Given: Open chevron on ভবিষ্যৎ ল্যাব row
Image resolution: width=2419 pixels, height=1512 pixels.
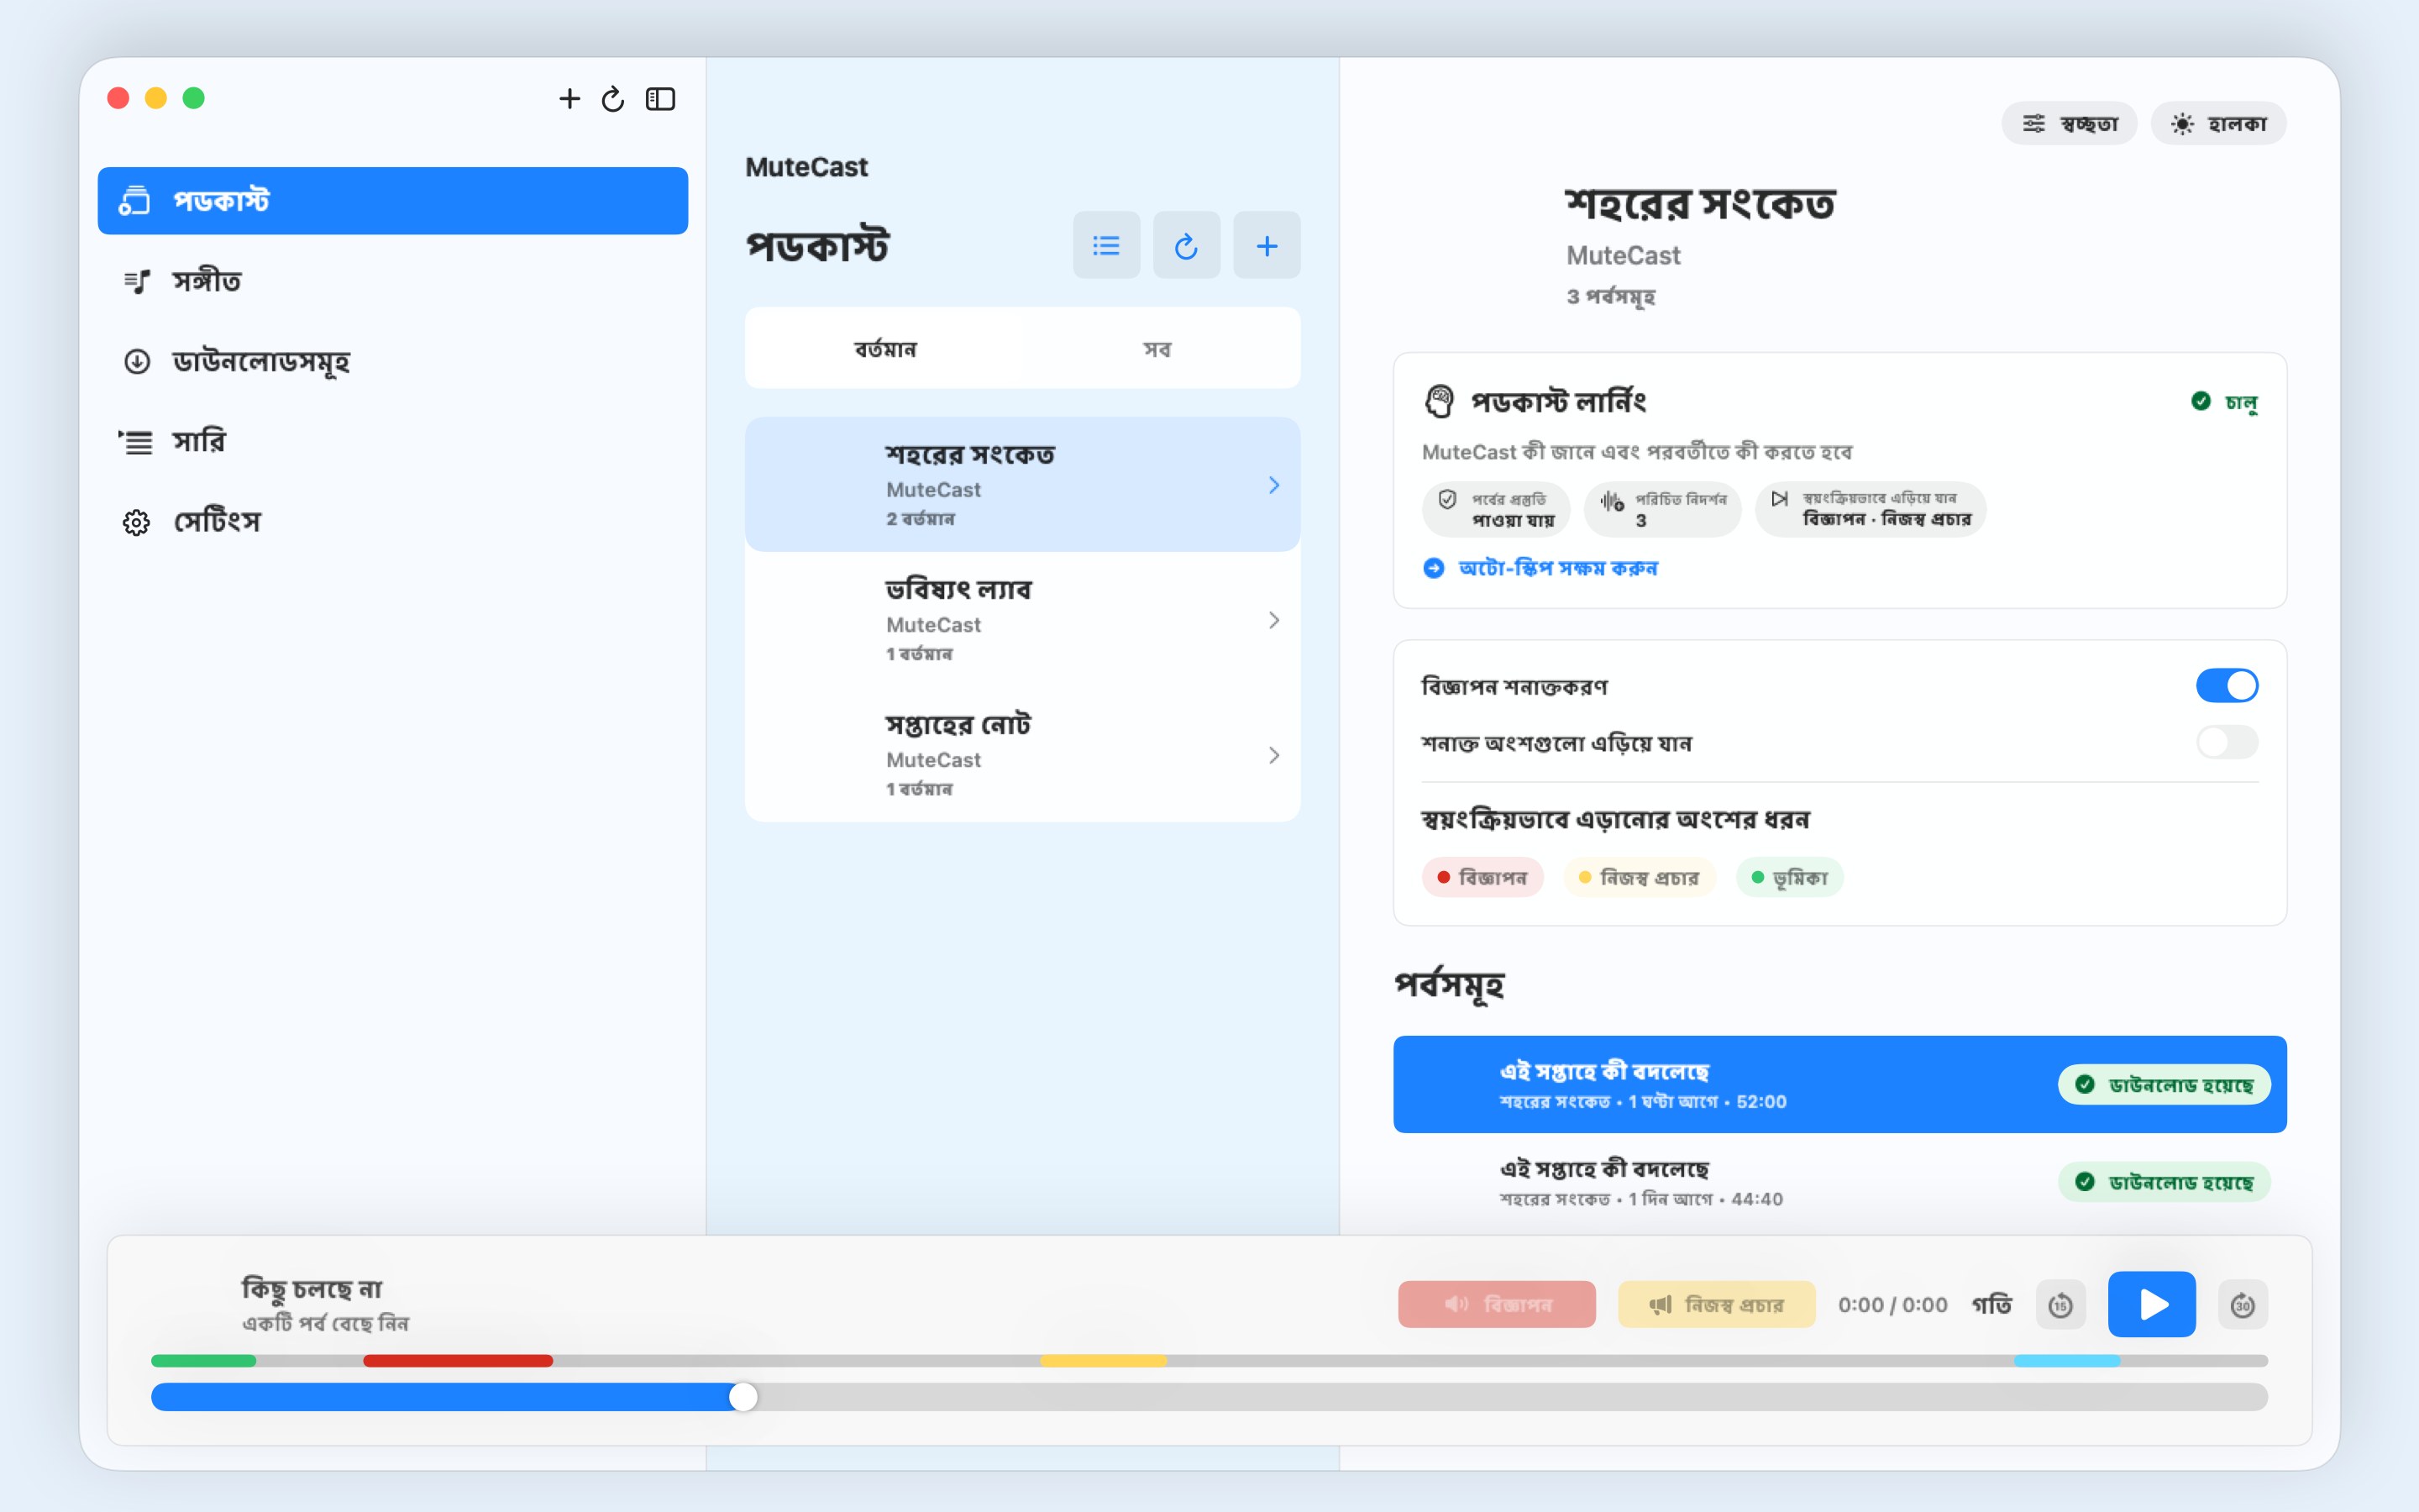Looking at the screenshot, I should pyautogui.click(x=1273, y=620).
